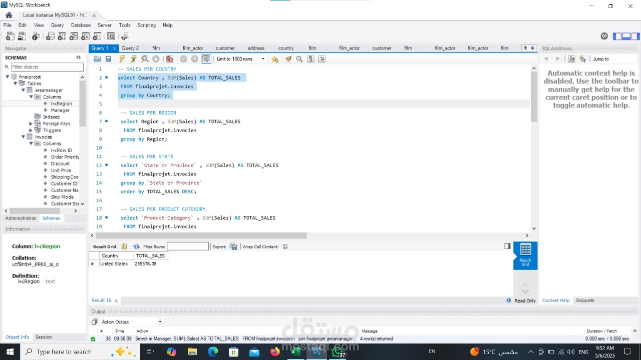
Task: Stop query execution icon
Action: [x=156, y=59]
